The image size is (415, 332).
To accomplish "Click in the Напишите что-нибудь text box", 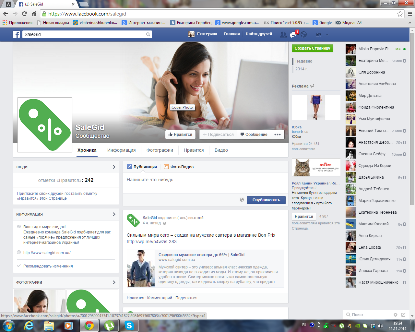I will click(206, 183).
